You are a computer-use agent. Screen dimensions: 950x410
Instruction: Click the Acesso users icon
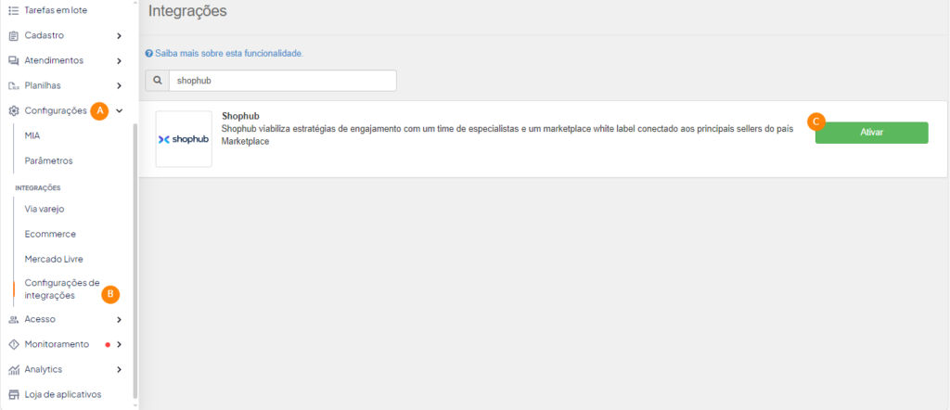point(14,319)
